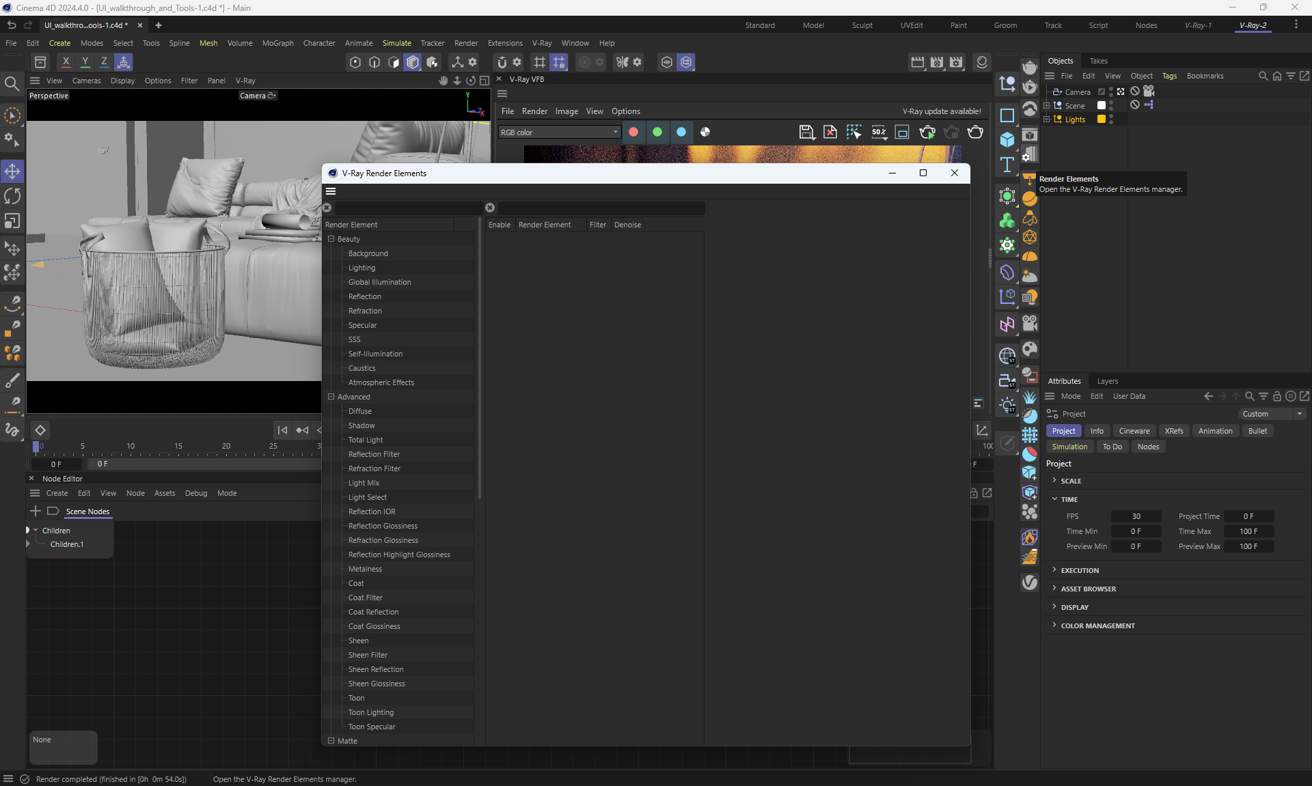Toggle the X axis lock
This screenshot has height=786, width=1312.
[66, 61]
